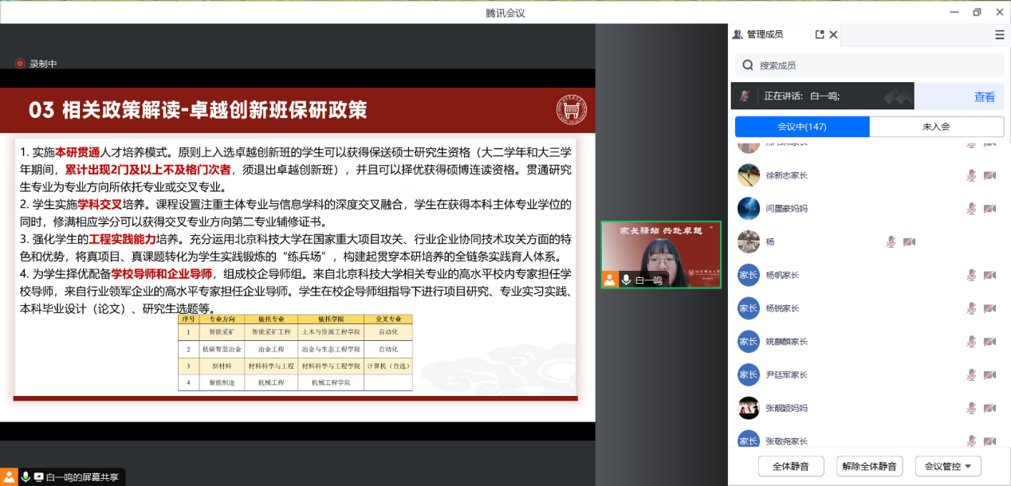Click the muted mic icon beside 正在讲话
Screen dimensions: 1011x486
coord(745,96)
